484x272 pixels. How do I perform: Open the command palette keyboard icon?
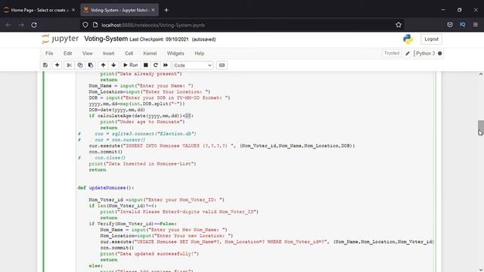click(222, 65)
